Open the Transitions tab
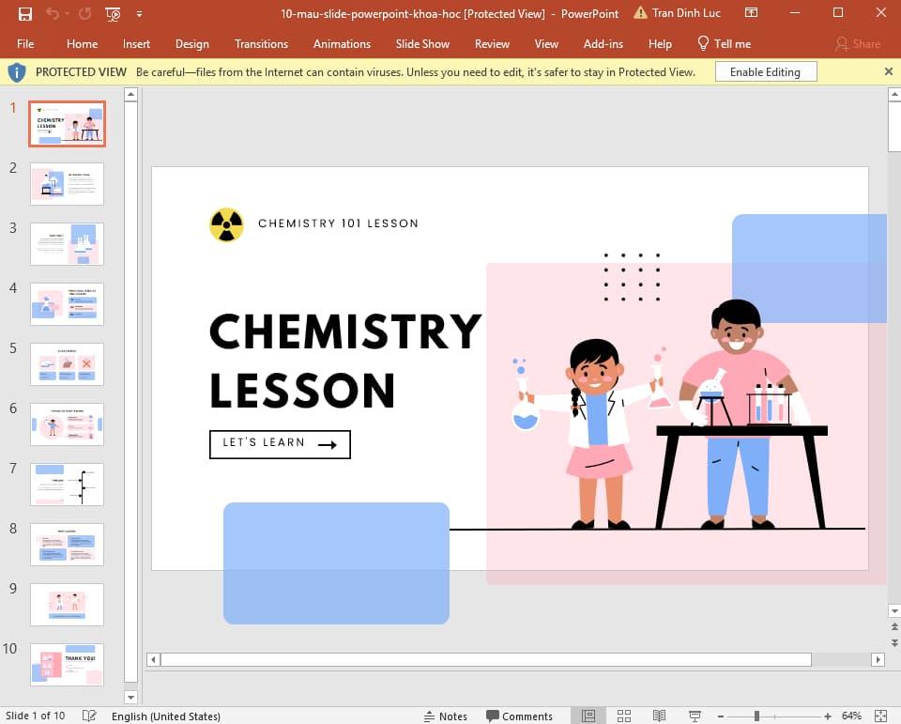This screenshot has width=901, height=724. tap(261, 43)
